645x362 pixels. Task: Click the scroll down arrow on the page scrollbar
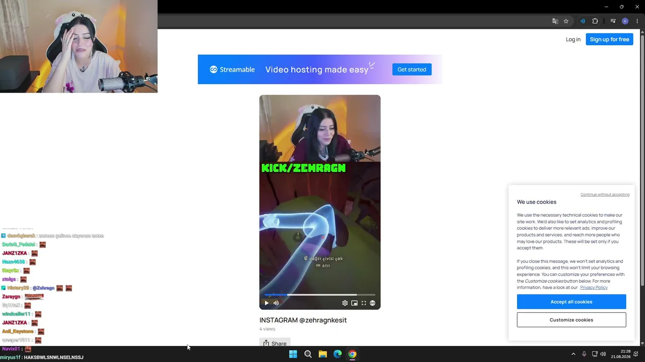coord(642,343)
